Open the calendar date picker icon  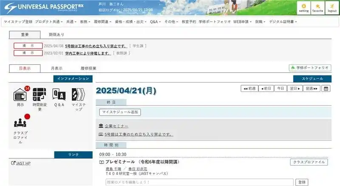326,89
